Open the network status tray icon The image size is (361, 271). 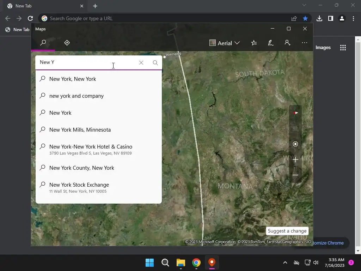[307, 263]
